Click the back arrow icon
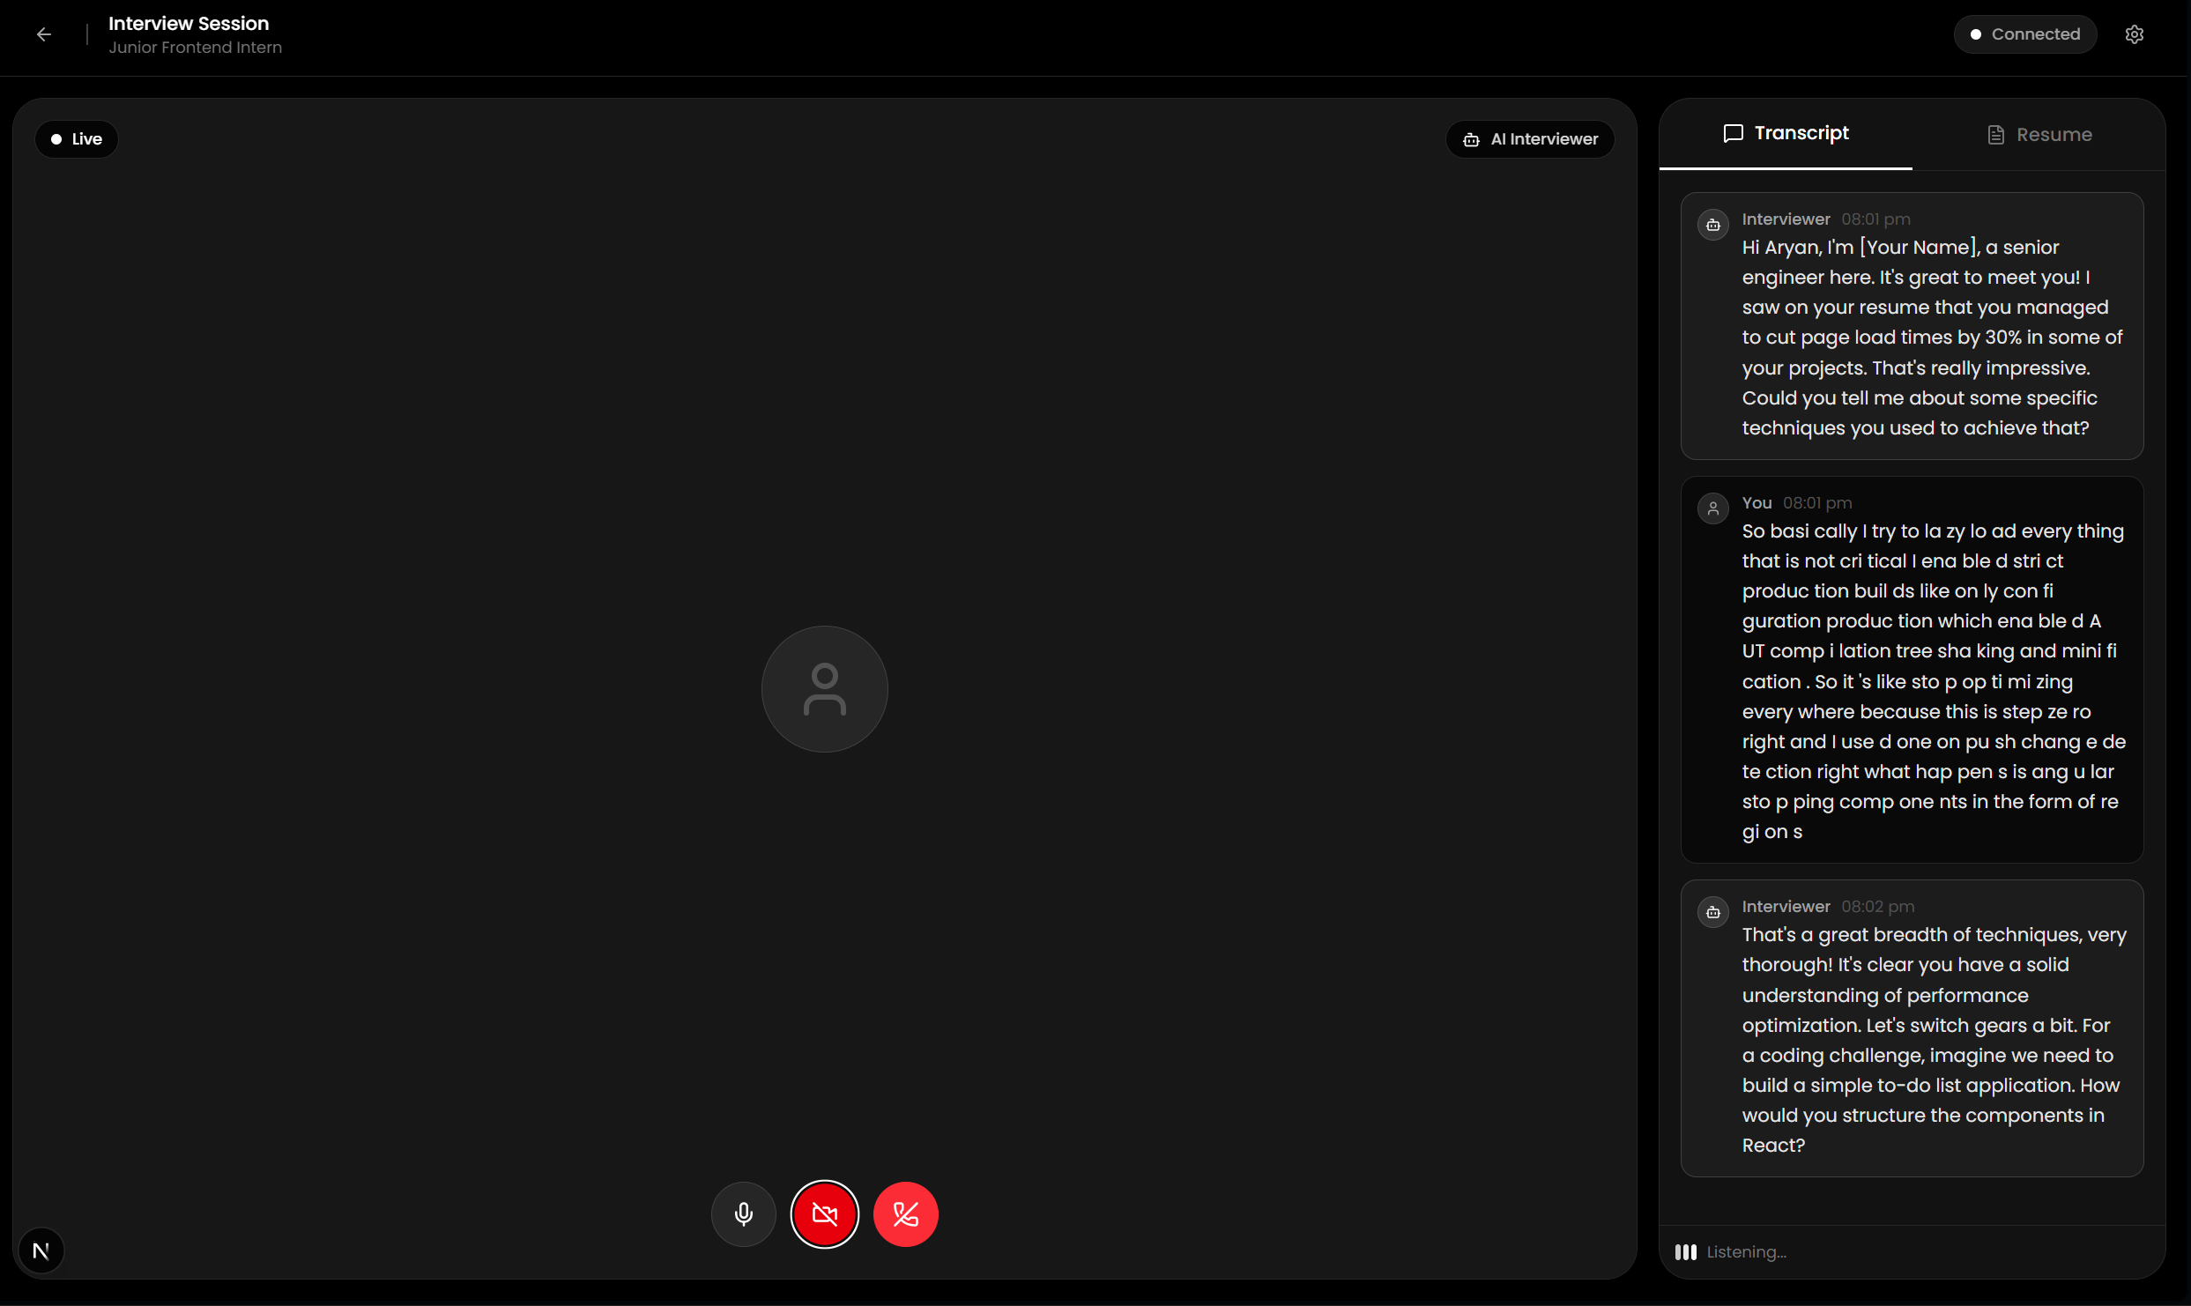 point(44,34)
